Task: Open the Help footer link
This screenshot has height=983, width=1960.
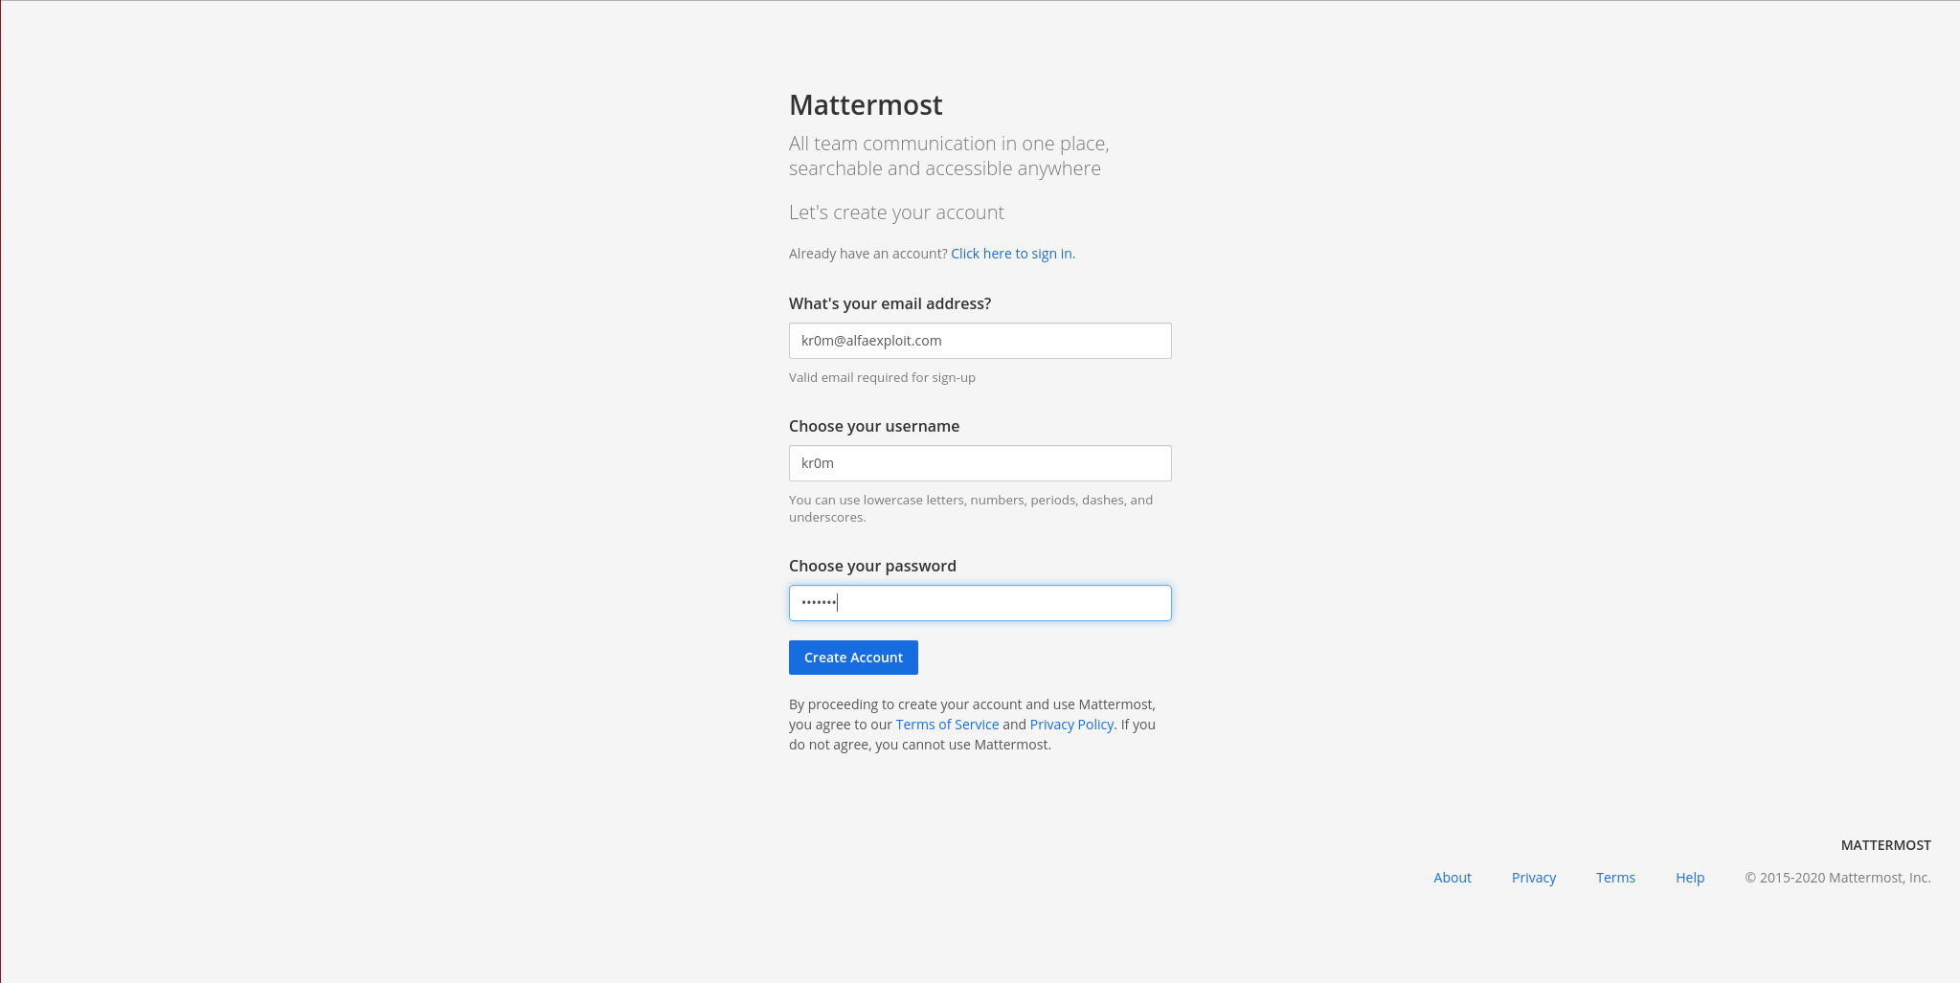Action: (x=1690, y=878)
